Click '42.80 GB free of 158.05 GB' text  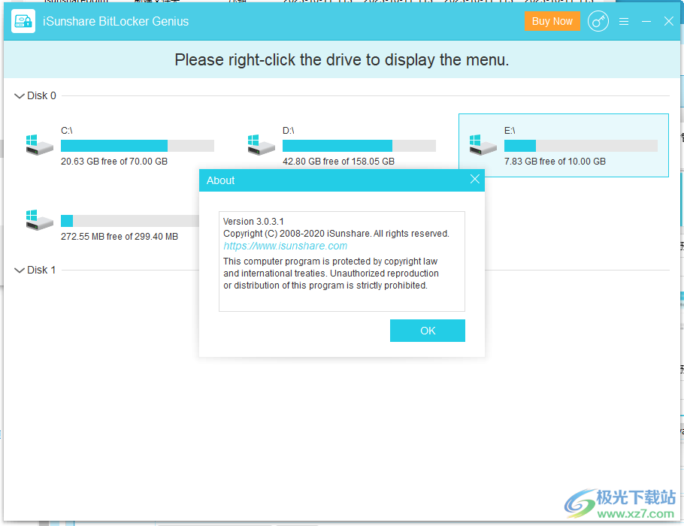click(x=338, y=162)
